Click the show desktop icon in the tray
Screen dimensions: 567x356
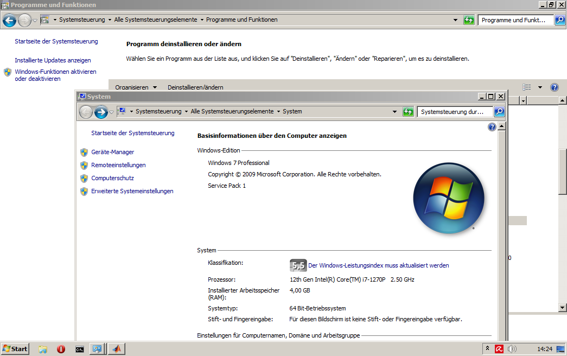(560, 349)
